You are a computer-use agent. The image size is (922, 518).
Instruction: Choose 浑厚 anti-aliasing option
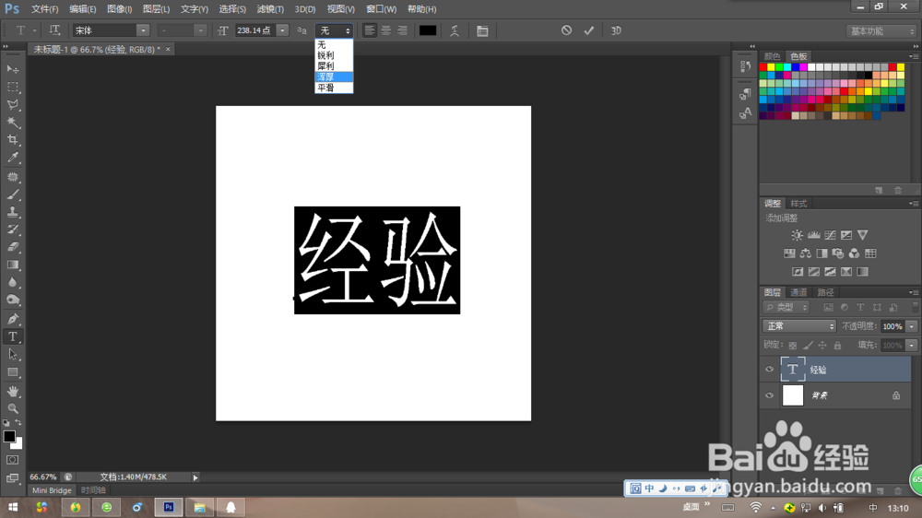[x=334, y=77]
